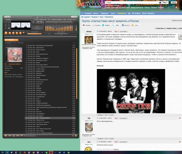The height and width of the screenshot is (154, 182).
Task: Click home icon in Yaplakal blue navbar
Action: (x=82, y=13)
